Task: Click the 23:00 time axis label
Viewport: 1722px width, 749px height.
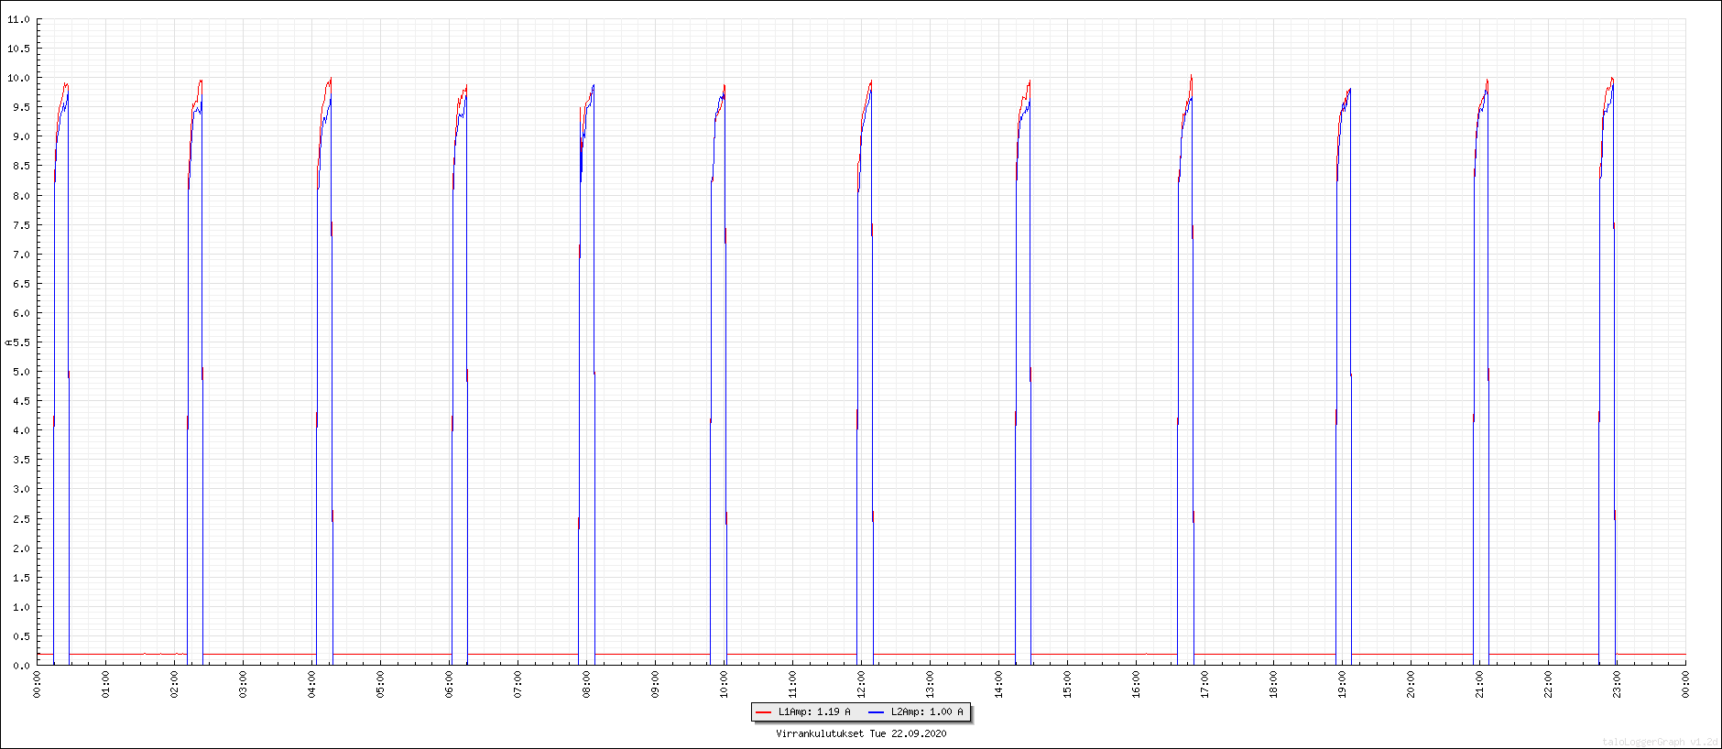Action: click(x=1617, y=684)
